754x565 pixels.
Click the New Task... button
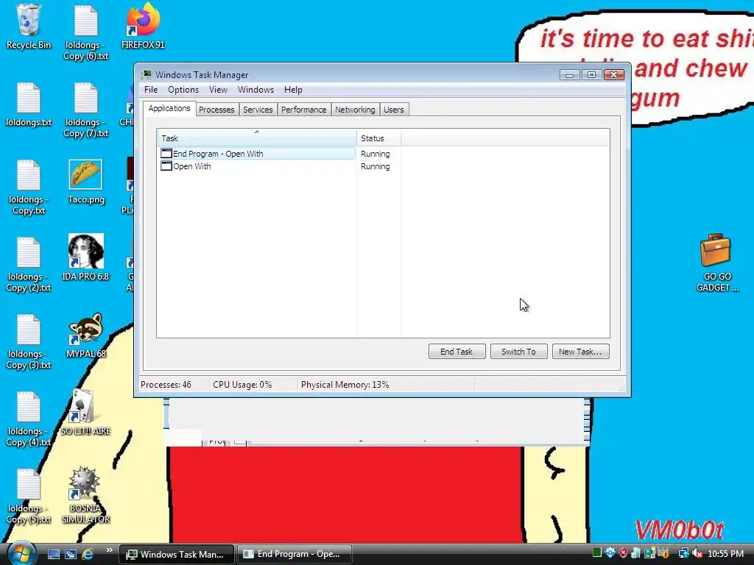pyautogui.click(x=580, y=352)
